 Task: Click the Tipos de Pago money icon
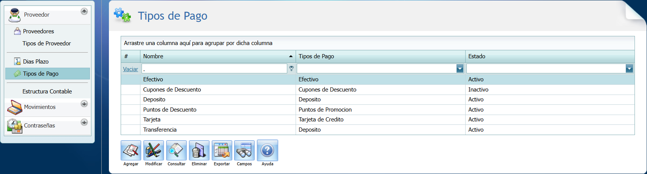pyautogui.click(x=17, y=74)
